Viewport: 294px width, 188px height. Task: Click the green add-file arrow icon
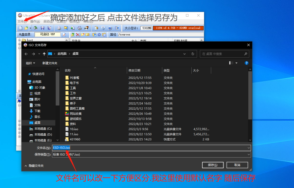coord(73,35)
